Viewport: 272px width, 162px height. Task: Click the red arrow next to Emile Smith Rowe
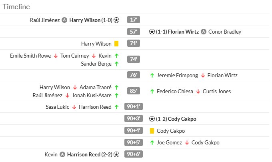click(56, 56)
